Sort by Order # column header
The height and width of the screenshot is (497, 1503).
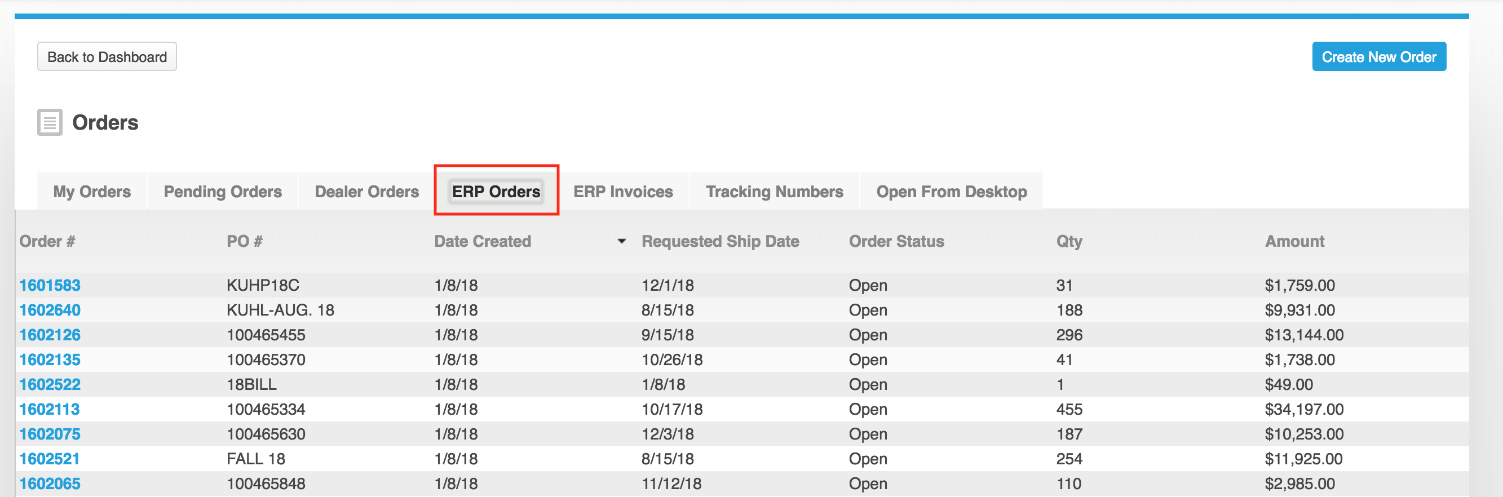point(47,242)
